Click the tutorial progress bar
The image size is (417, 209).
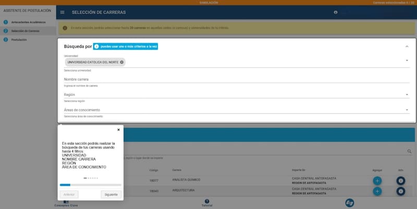(x=91, y=185)
